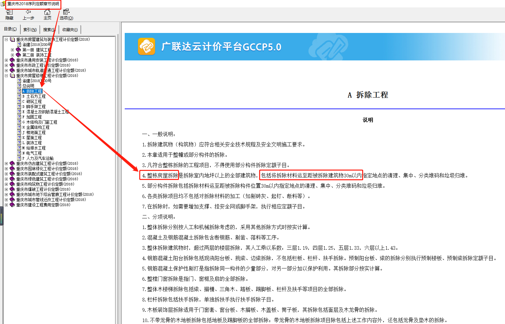Click the 广联达云计价平台GCCP5.0 banner title
This screenshot has width=505, height=324.
coord(221,47)
